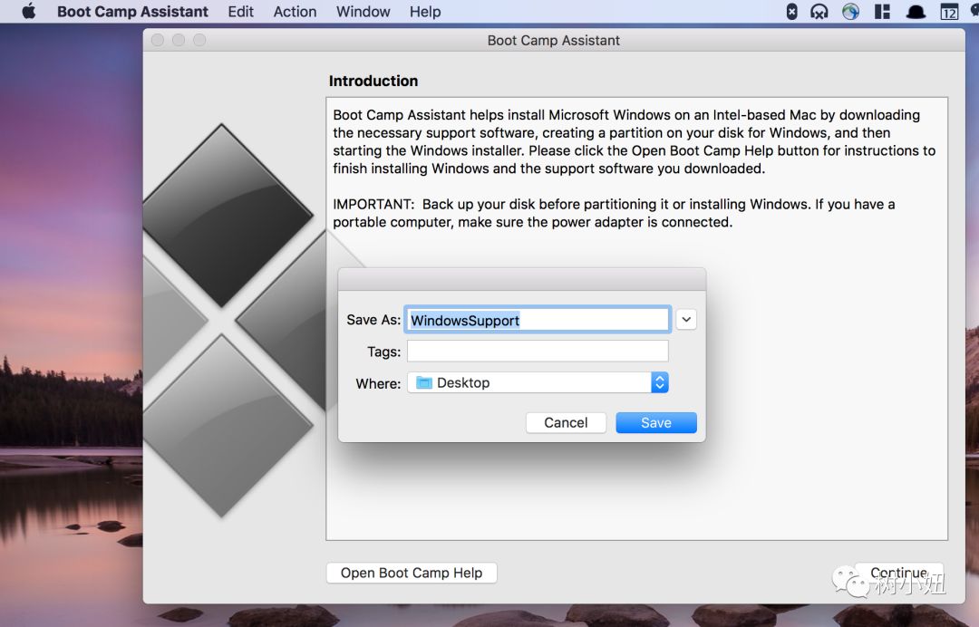Click the Save As name field
979x627 pixels.
(x=538, y=320)
